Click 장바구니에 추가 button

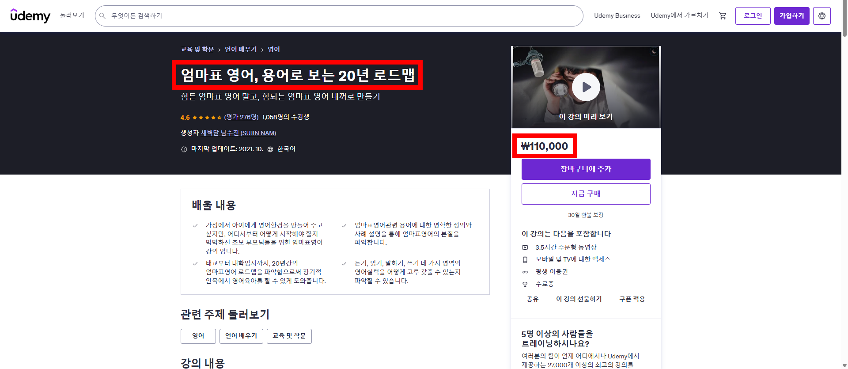click(x=586, y=169)
